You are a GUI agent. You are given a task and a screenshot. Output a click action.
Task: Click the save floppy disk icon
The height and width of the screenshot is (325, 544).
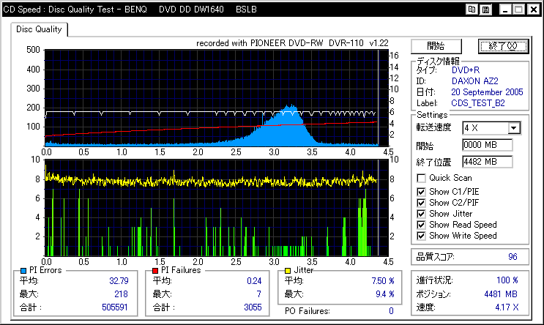point(485,10)
